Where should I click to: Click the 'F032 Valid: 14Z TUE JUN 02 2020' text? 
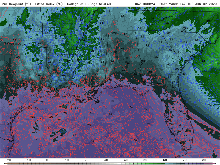pyautogui.click(x=188, y=4)
